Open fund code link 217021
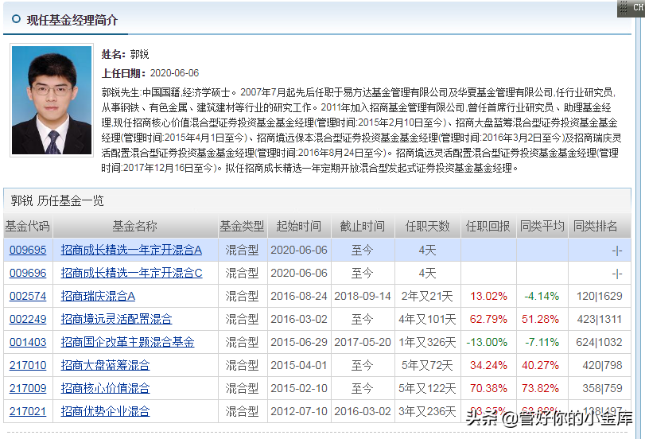Screen dimensions: 645x439 [x=28, y=411]
